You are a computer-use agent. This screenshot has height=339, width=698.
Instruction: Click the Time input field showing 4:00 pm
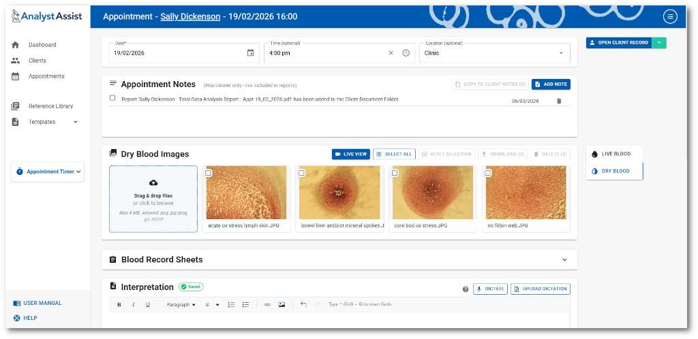[x=339, y=53]
